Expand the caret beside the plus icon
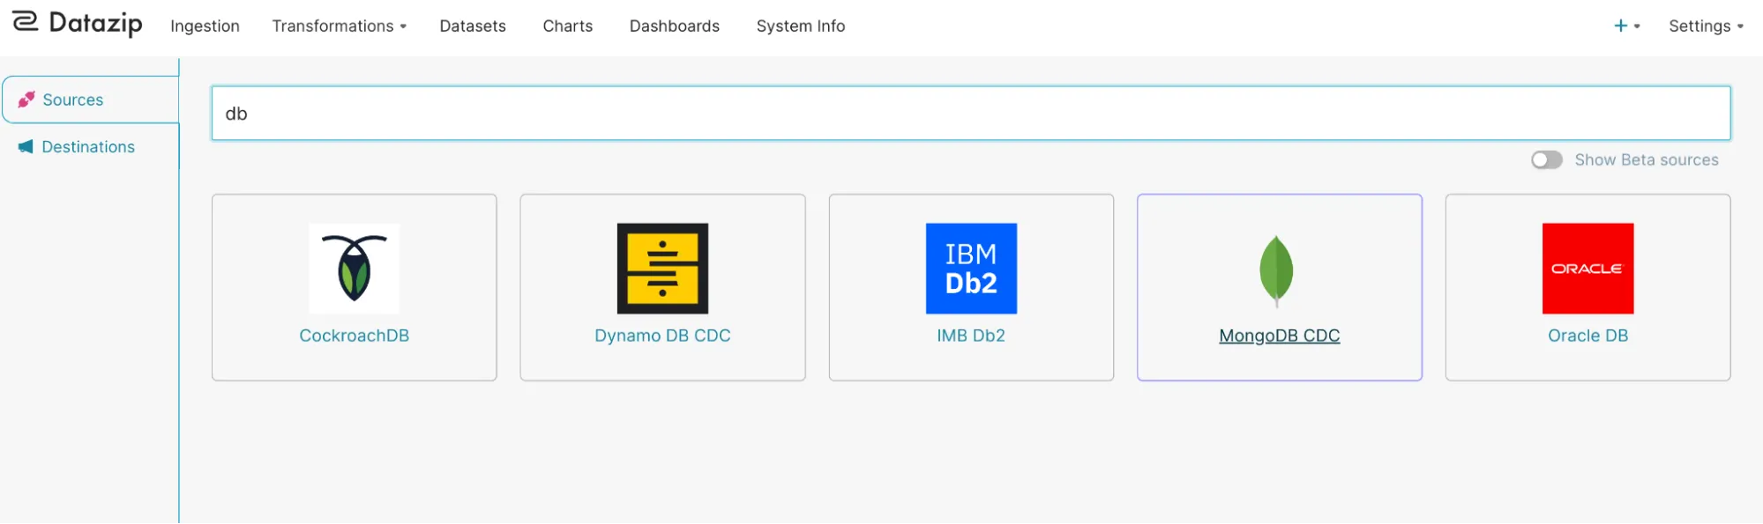This screenshot has width=1763, height=524. [1637, 26]
